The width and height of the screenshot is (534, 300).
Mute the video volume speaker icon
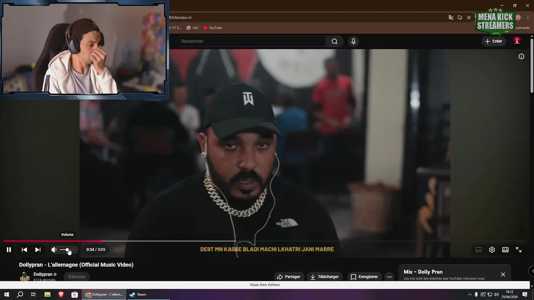pyautogui.click(x=54, y=250)
